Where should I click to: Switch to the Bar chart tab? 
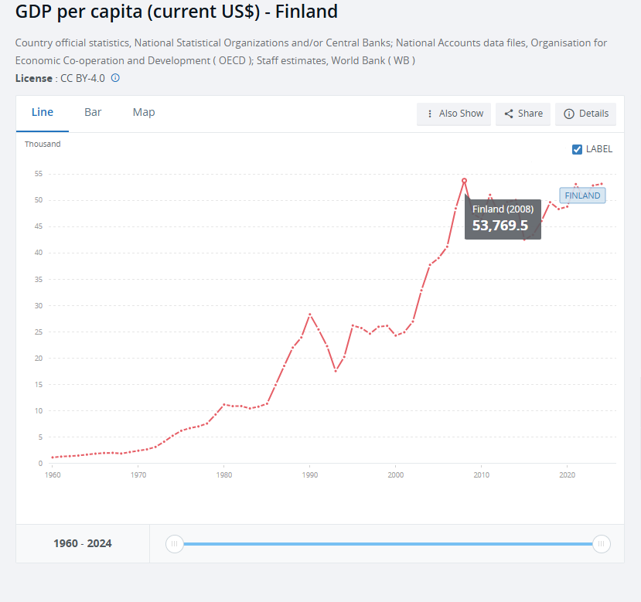coord(93,112)
